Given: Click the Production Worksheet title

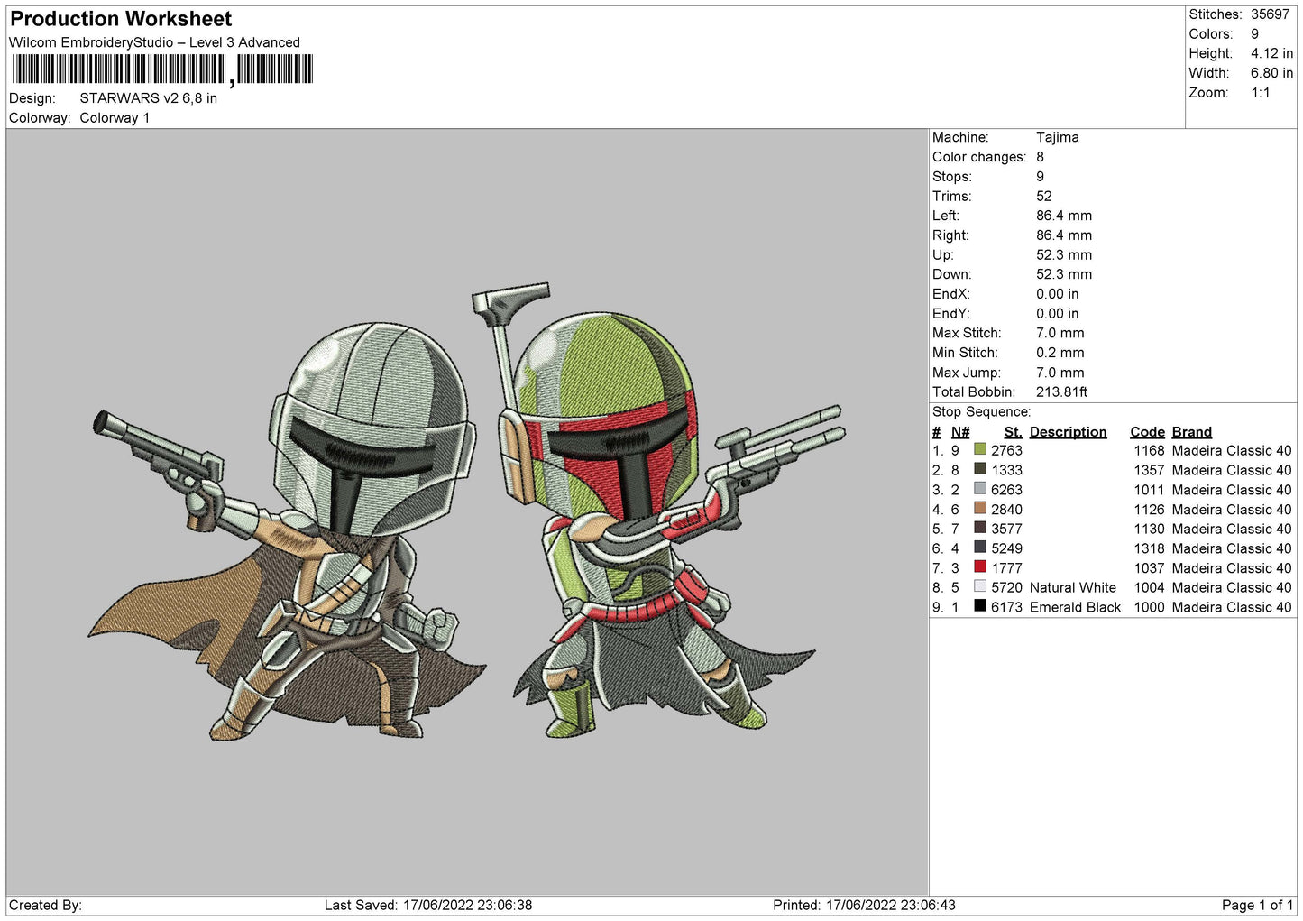Looking at the screenshot, I should click(121, 19).
